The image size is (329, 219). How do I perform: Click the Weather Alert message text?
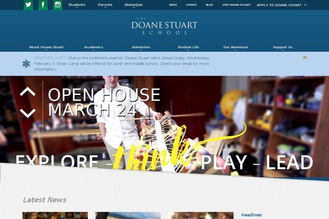point(122,64)
